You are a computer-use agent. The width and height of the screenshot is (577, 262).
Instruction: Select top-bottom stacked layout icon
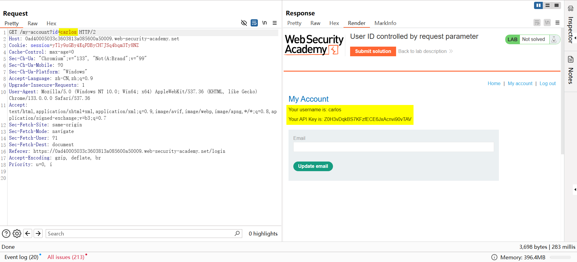548,5
